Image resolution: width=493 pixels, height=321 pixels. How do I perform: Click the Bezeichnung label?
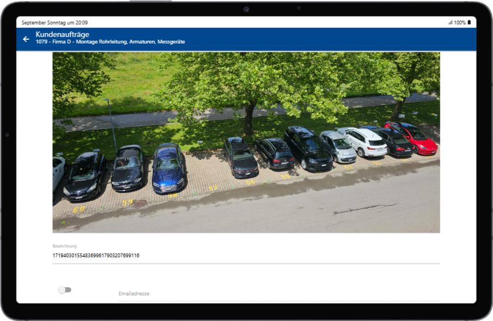pyautogui.click(x=64, y=246)
